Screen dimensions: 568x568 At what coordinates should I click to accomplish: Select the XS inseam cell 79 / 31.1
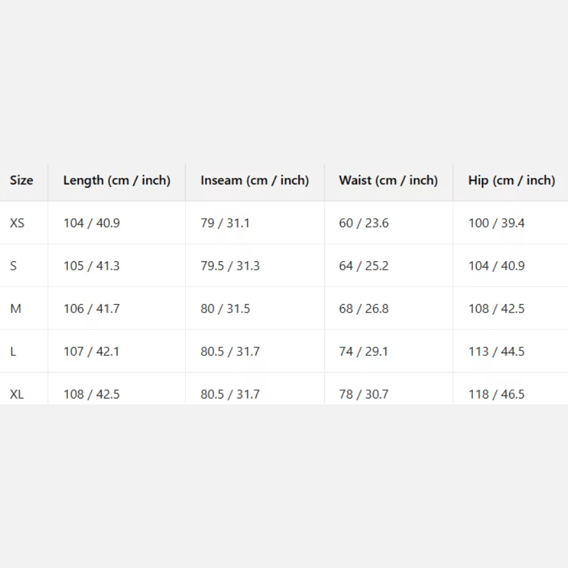click(x=224, y=223)
